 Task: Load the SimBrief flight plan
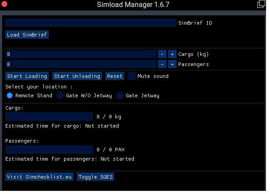point(27,35)
